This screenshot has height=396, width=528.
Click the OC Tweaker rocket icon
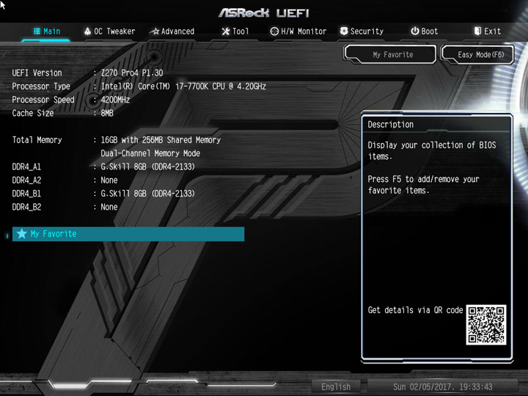pos(87,32)
